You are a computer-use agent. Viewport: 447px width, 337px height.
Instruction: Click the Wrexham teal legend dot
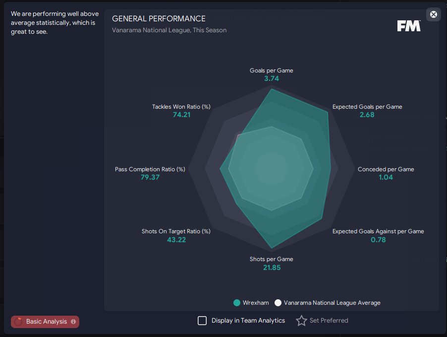[x=236, y=303]
